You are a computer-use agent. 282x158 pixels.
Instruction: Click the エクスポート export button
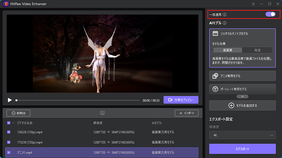pos(242,149)
